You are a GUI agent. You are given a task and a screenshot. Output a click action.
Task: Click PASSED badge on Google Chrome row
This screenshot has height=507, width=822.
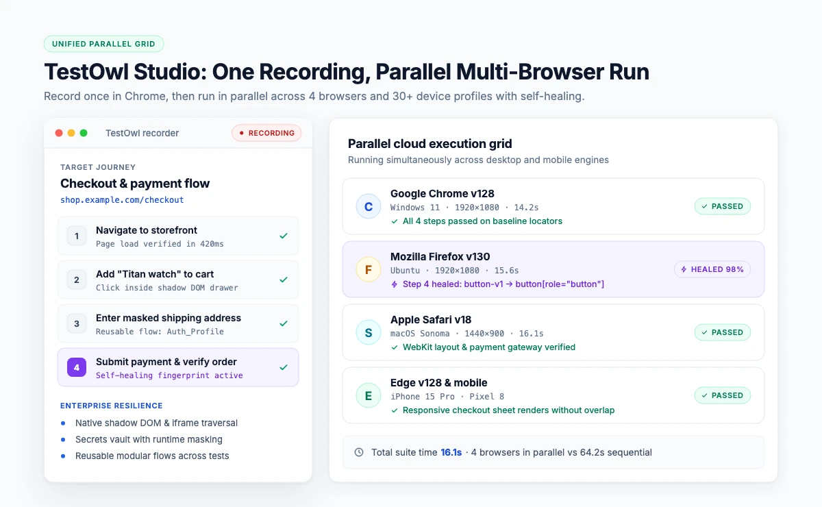click(723, 206)
